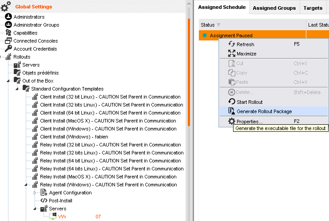The height and width of the screenshot is (221, 329).
Task: Click the Maximize arrows icon in menu
Action: (x=232, y=53)
